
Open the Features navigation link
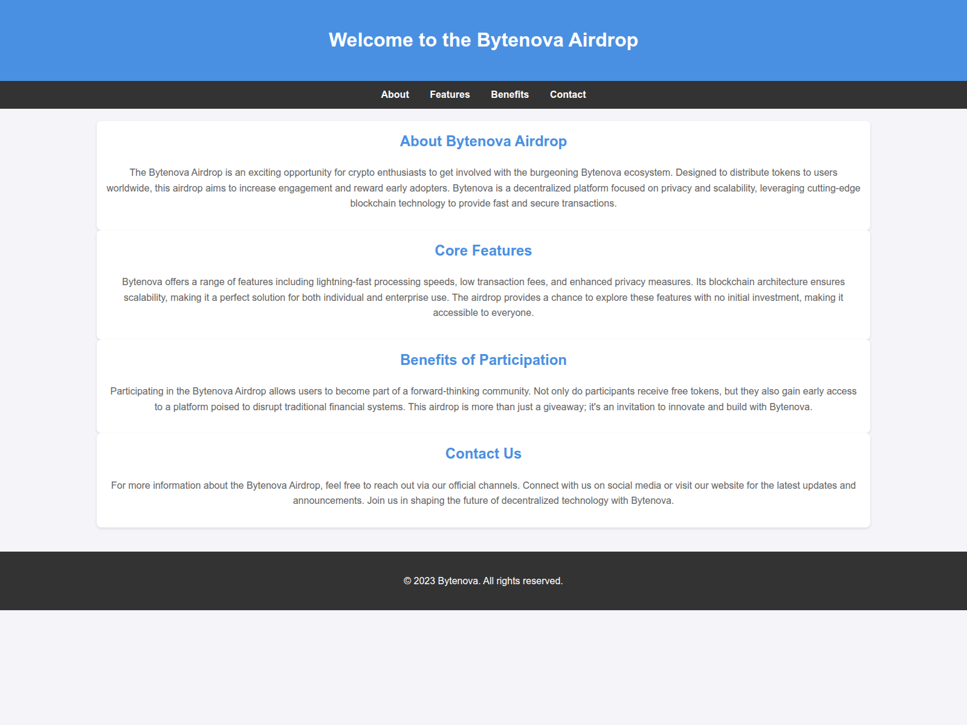(x=450, y=94)
